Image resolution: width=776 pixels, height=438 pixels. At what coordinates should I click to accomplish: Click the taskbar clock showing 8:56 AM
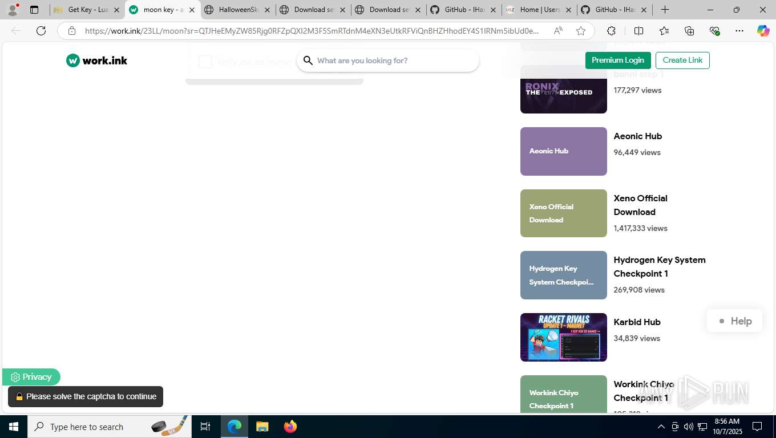(727, 427)
